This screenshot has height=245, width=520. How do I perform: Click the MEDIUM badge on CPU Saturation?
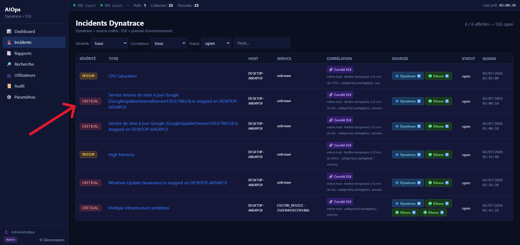point(88,76)
